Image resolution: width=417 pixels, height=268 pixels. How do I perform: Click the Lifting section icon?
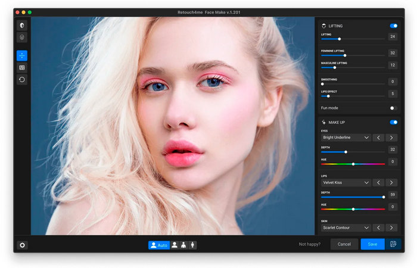pos(323,26)
